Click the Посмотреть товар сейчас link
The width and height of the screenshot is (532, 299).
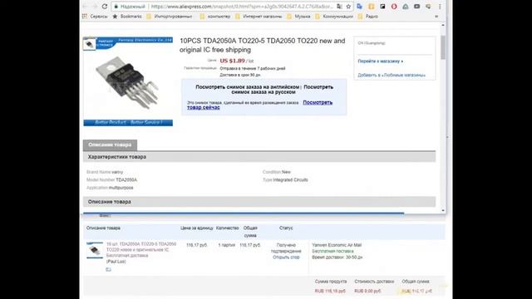point(259,105)
